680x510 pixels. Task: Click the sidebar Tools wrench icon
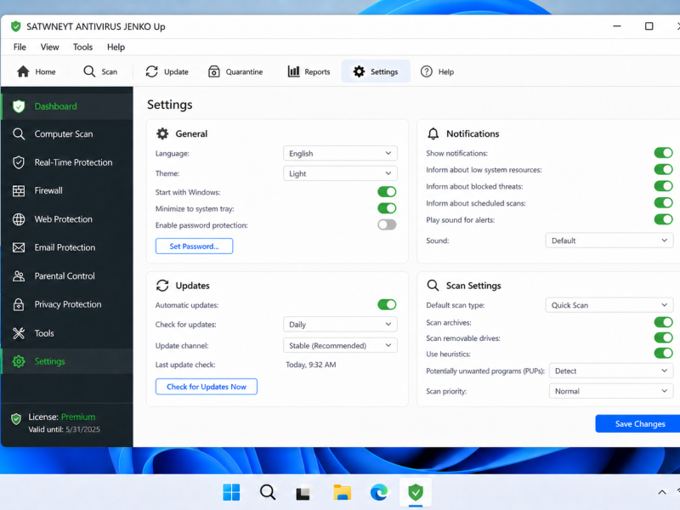pos(19,333)
